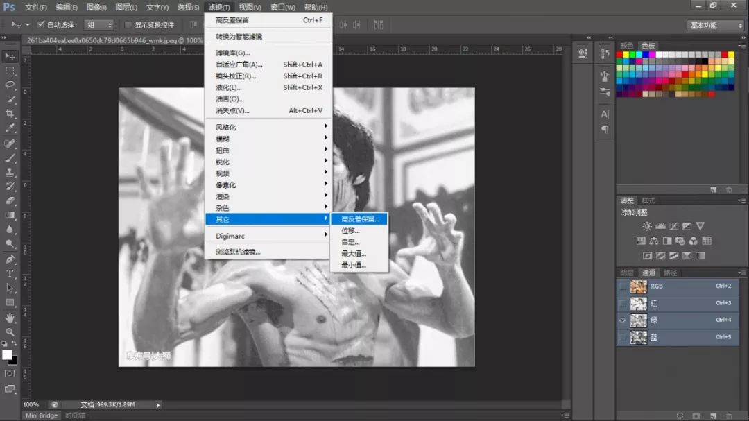Expand the 锐化 filter submenu
The height and width of the screenshot is (421, 749).
coord(268,162)
